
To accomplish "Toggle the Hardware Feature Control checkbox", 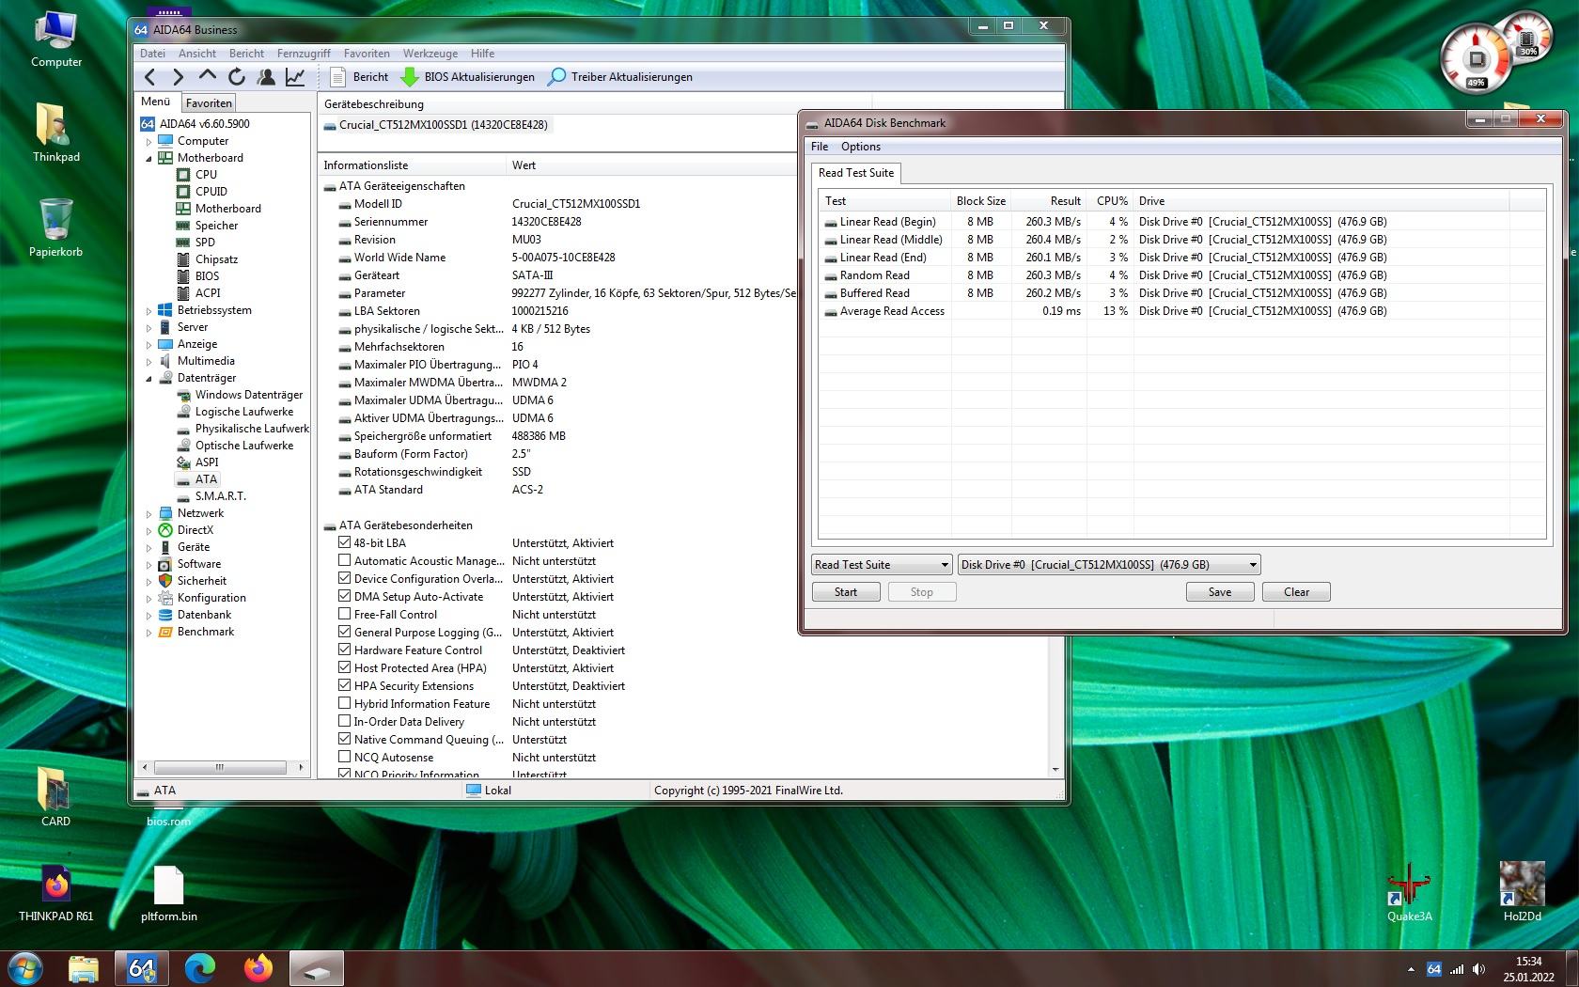I will pyautogui.click(x=344, y=650).
